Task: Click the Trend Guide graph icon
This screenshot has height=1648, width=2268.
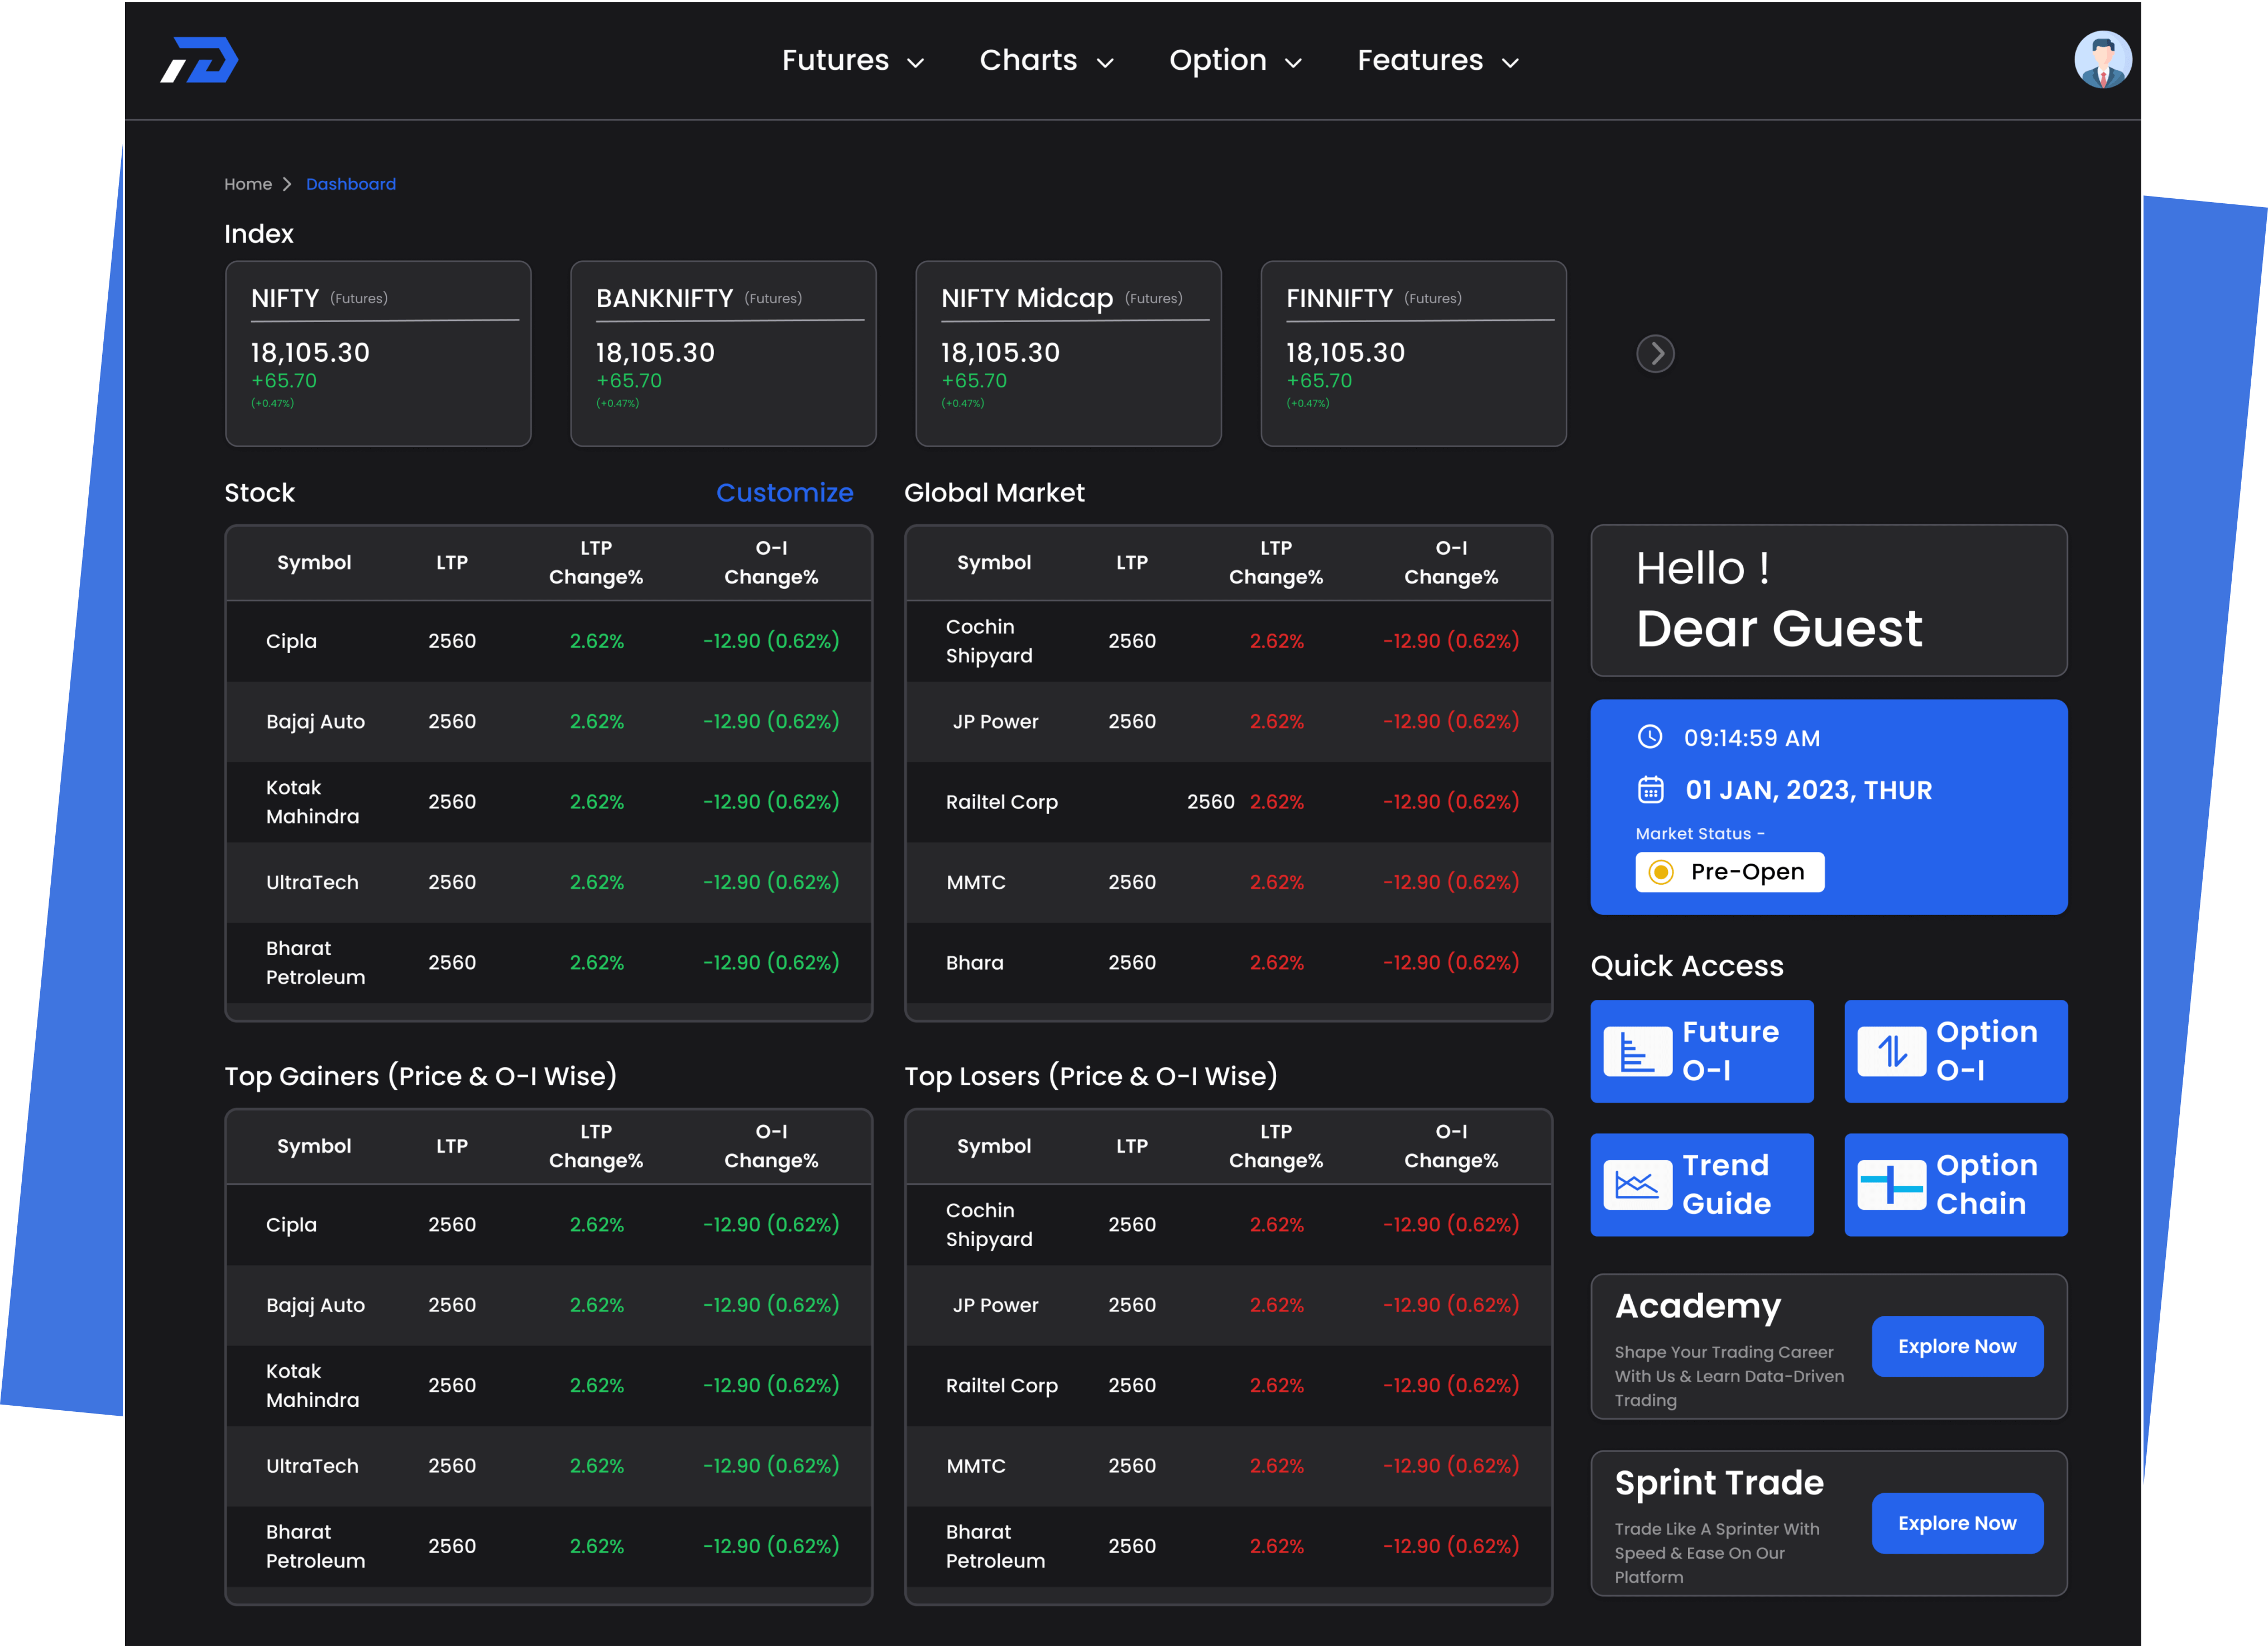Action: pyautogui.click(x=1637, y=1185)
